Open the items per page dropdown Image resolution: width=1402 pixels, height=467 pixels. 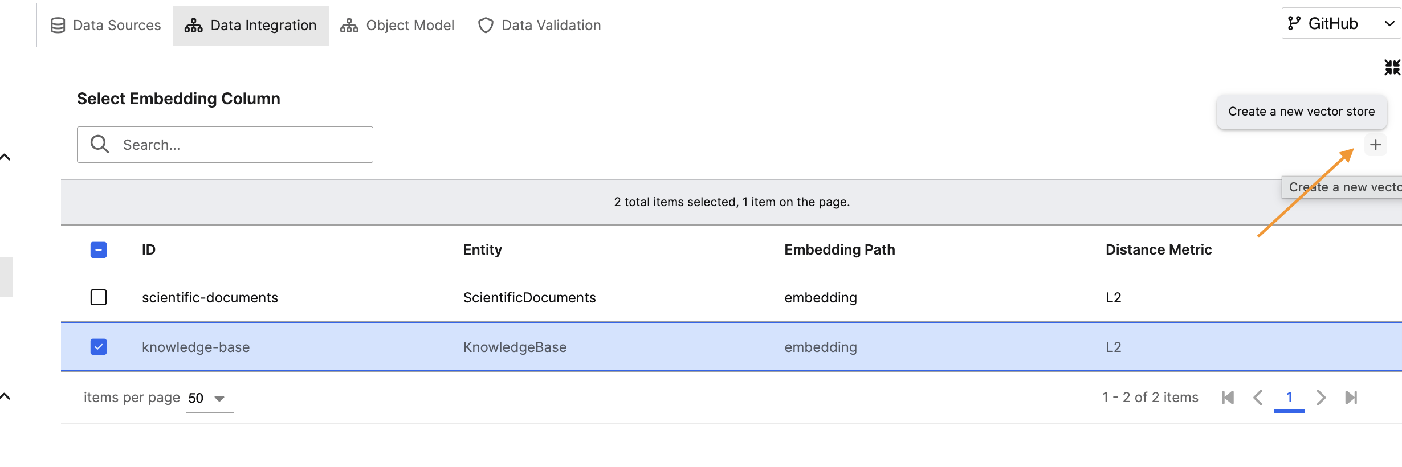tap(209, 398)
